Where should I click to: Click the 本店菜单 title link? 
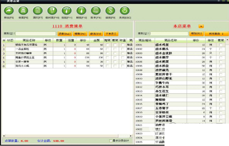(x=182, y=26)
